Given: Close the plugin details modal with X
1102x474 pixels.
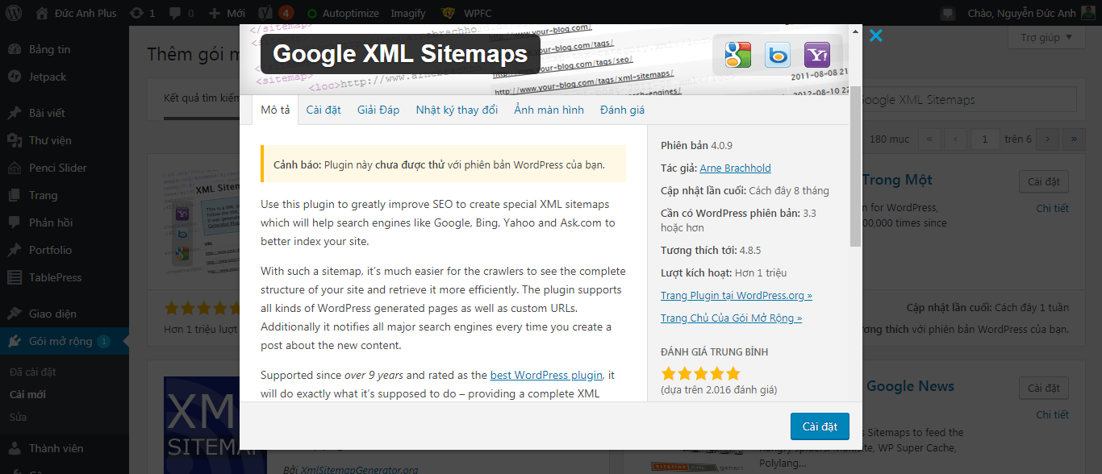Looking at the screenshot, I should pos(876,35).
